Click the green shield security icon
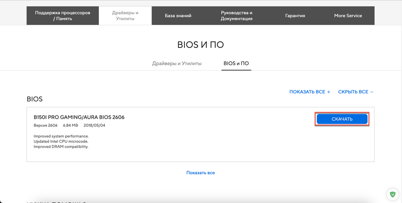Viewport: 402px width, 203px height. pyautogui.click(x=393, y=194)
